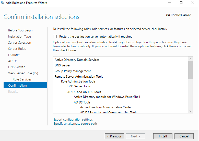Select Role Administration Tools entry
199x141 pixels.
tap(78, 81)
